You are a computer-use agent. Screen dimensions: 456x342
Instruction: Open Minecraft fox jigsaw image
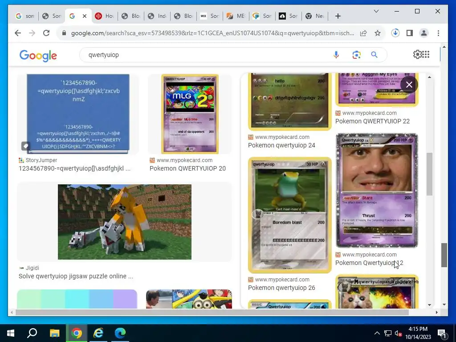[x=125, y=222]
